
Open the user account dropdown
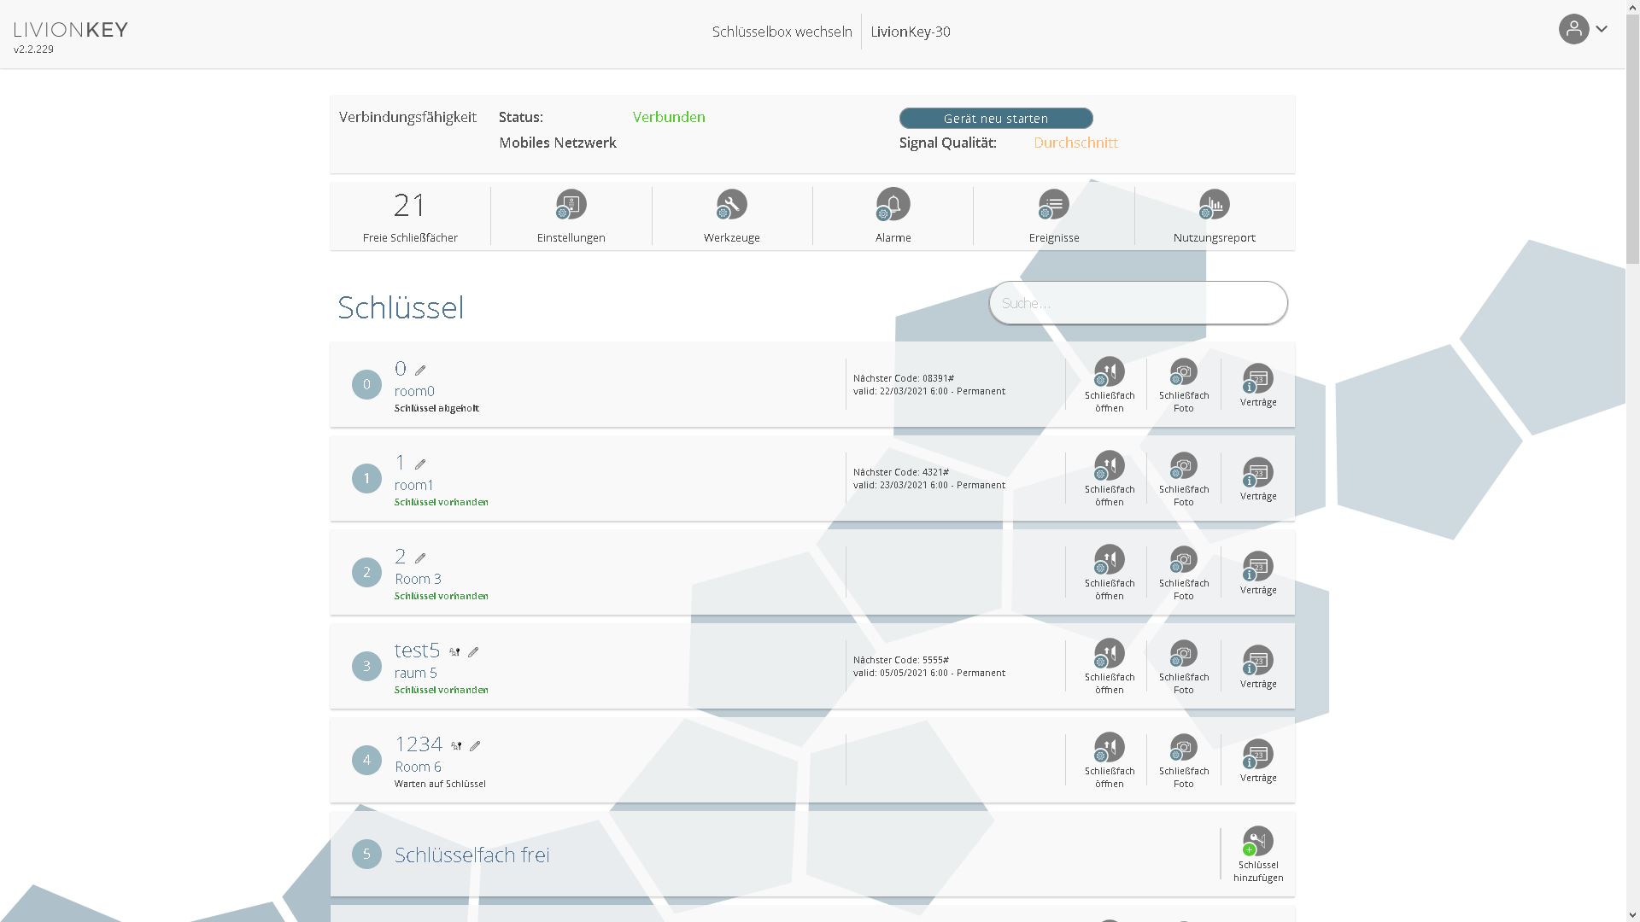pyautogui.click(x=1584, y=29)
